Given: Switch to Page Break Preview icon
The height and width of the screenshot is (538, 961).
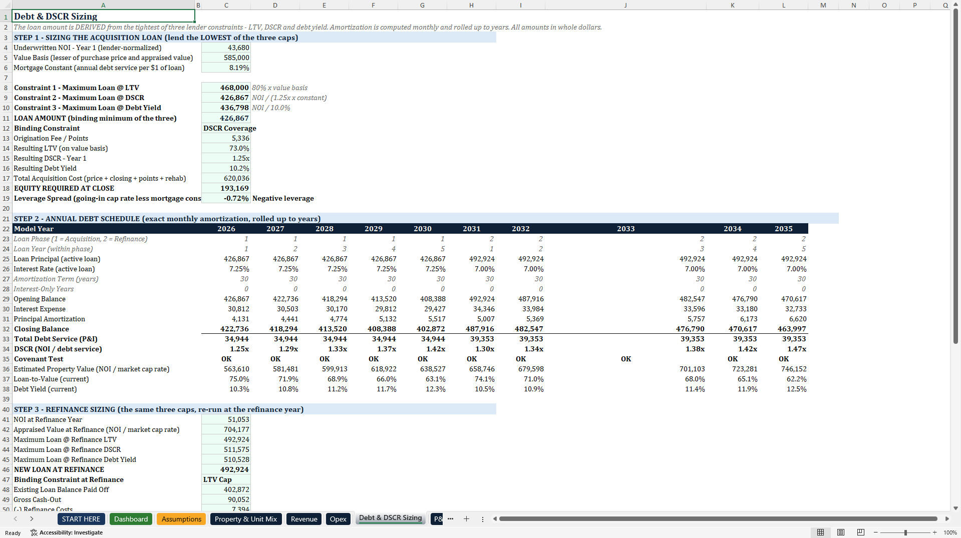Looking at the screenshot, I should 861,532.
